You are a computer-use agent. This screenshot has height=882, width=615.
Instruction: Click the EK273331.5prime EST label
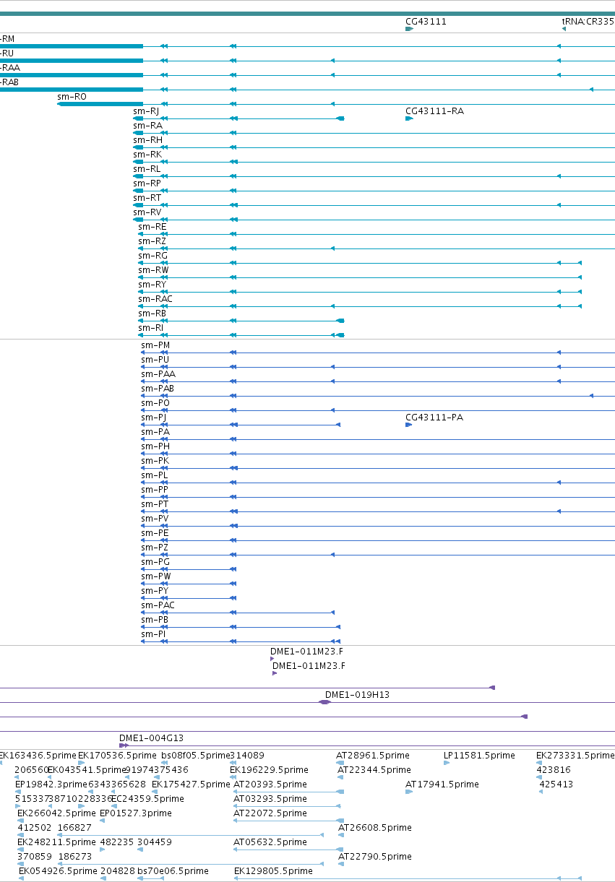point(575,756)
